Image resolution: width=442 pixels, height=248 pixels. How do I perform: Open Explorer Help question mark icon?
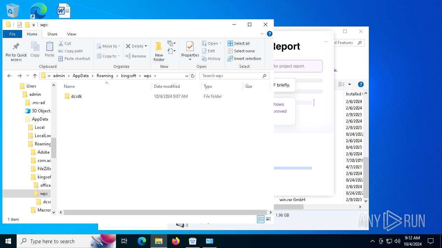[x=270, y=34]
